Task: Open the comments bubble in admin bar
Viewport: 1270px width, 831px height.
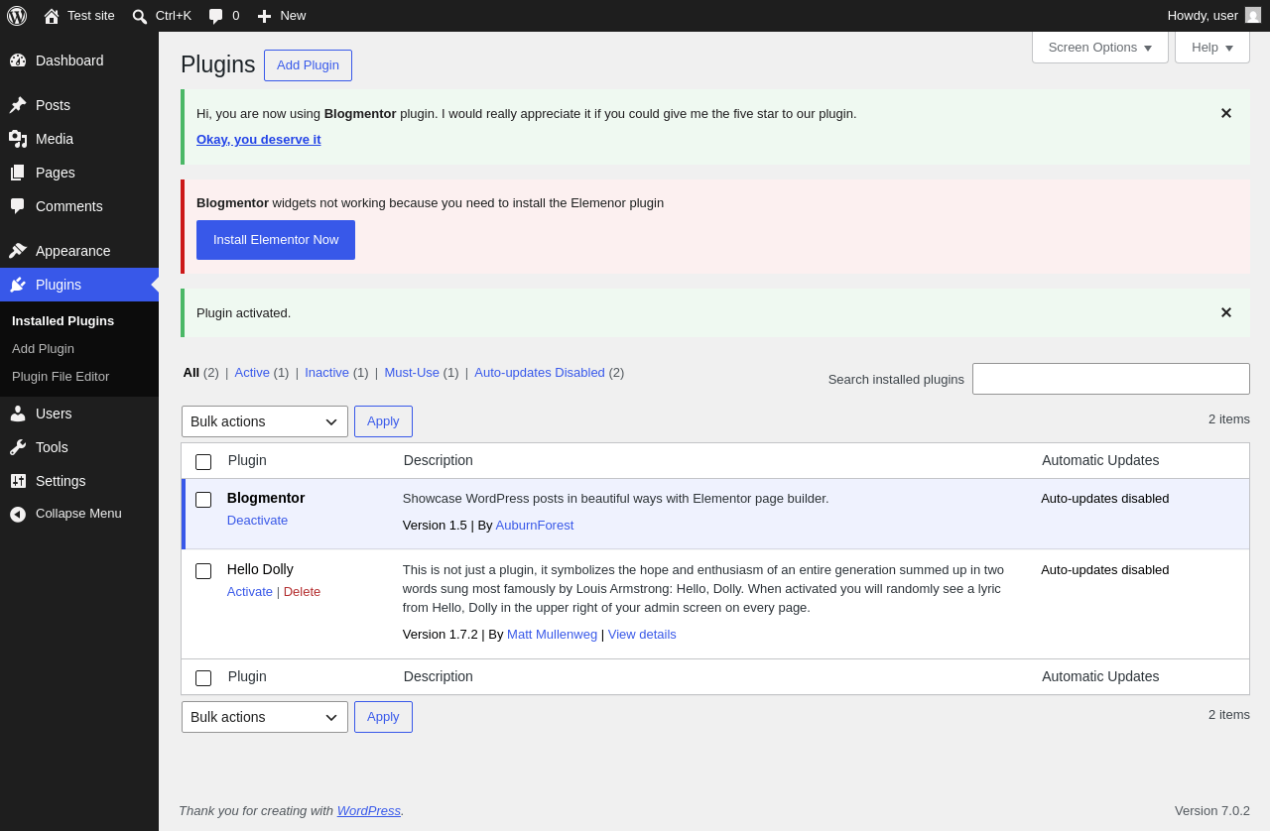Action: (215, 16)
